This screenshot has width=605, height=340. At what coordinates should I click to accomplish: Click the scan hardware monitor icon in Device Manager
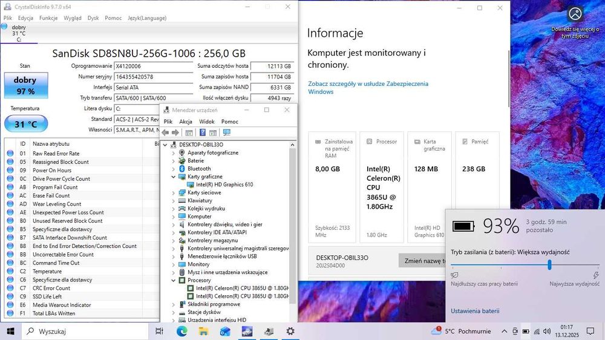click(226, 132)
